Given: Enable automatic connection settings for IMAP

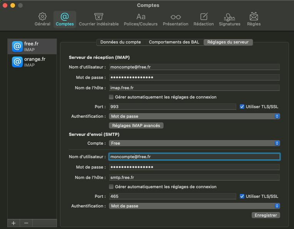Looking at the screenshot, I should click(x=112, y=97).
